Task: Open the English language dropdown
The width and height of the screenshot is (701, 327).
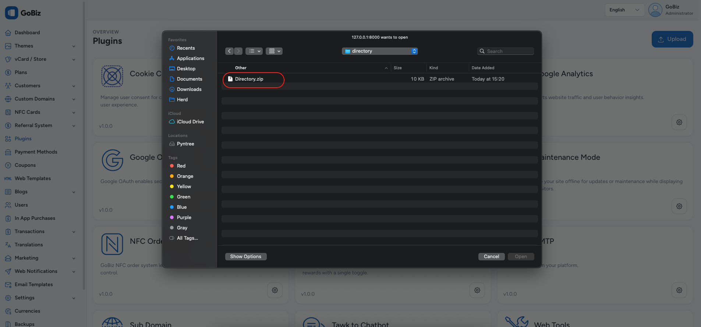Action: click(x=624, y=10)
